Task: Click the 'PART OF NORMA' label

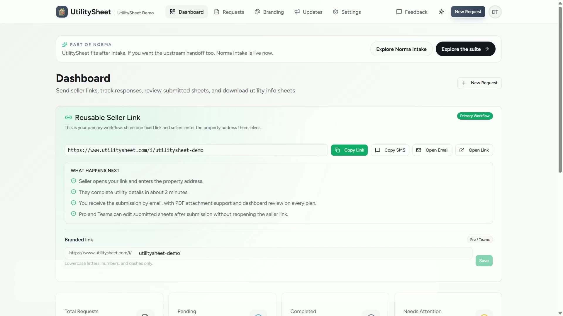Action: [91, 44]
